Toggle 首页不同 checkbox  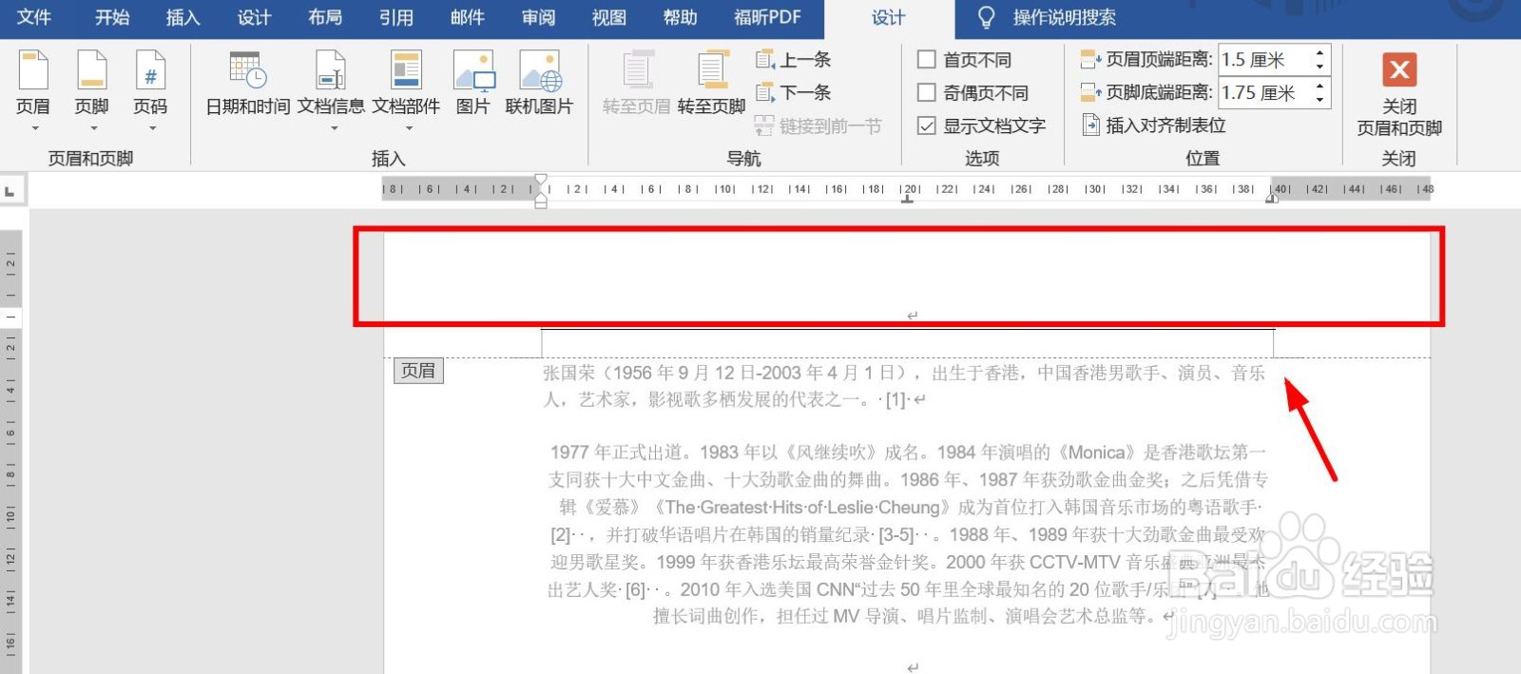[x=927, y=60]
